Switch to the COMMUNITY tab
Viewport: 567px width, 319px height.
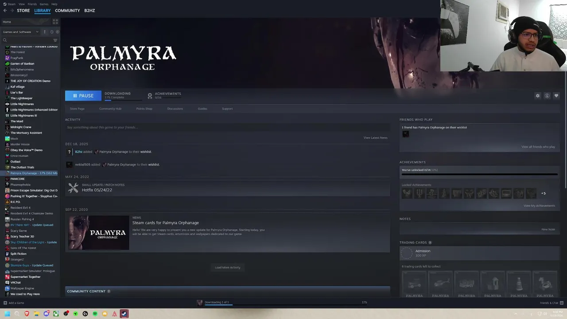[x=67, y=11]
